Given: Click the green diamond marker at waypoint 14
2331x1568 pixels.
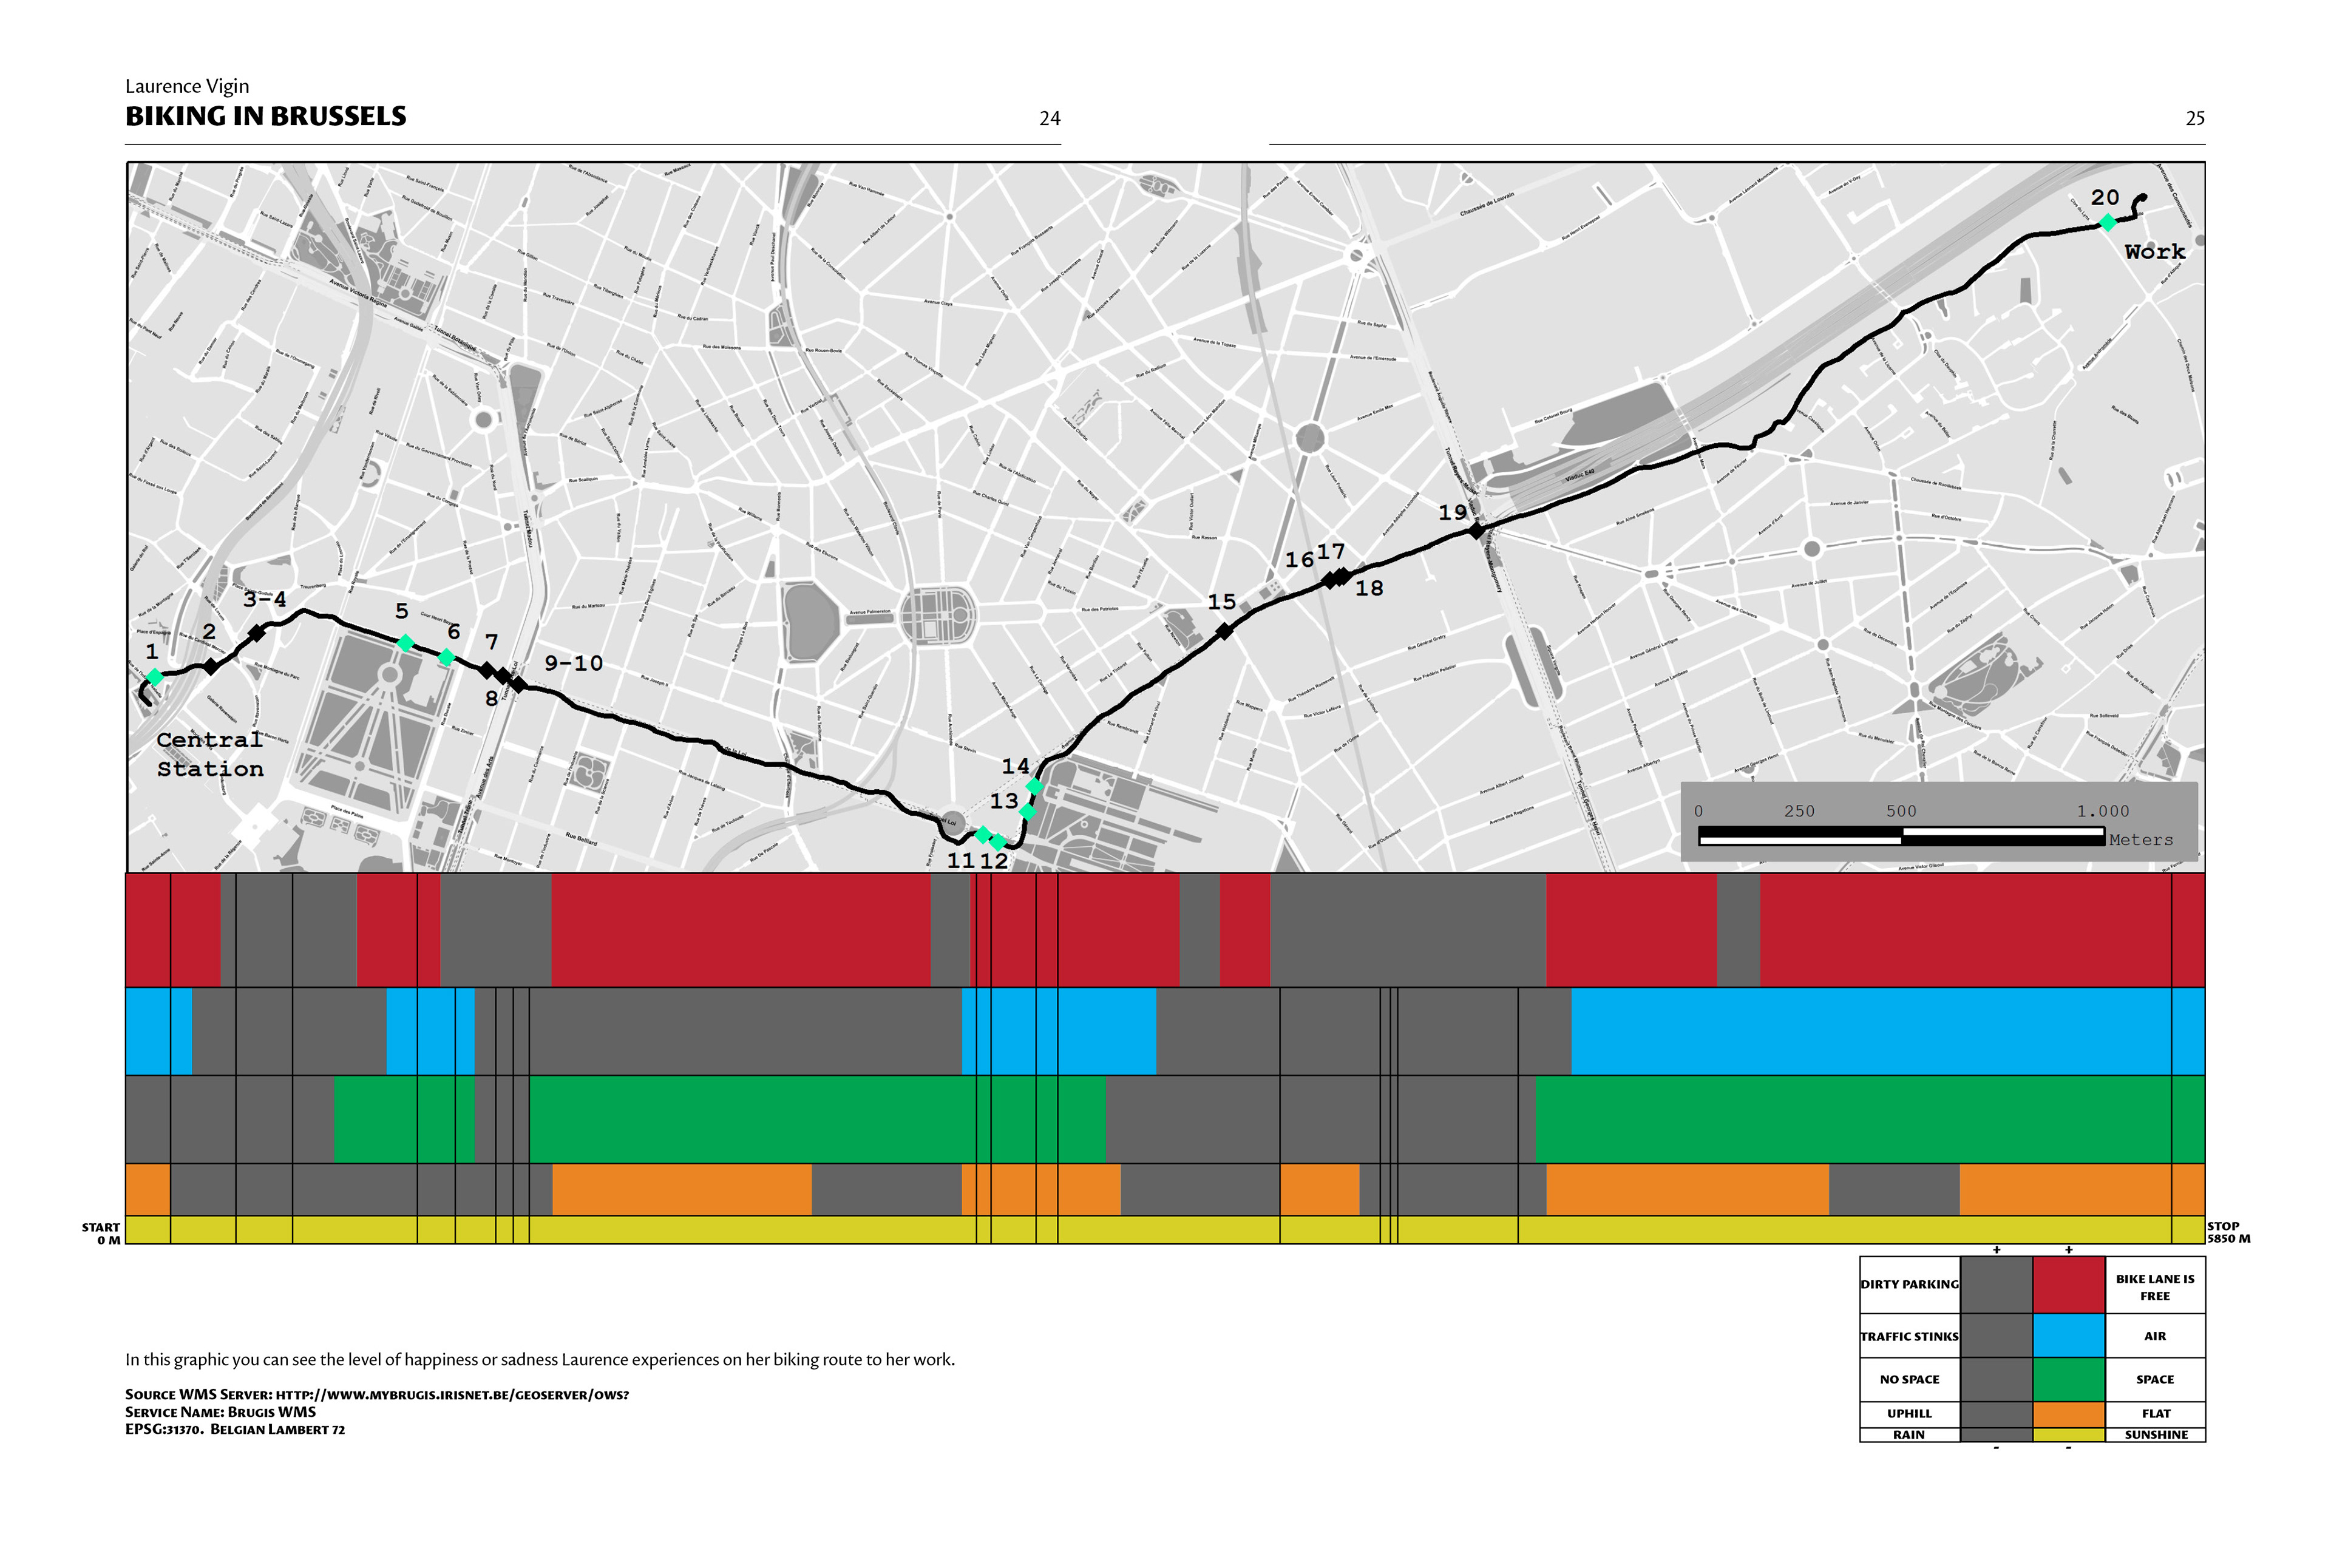Looking at the screenshot, I should point(1035,787).
